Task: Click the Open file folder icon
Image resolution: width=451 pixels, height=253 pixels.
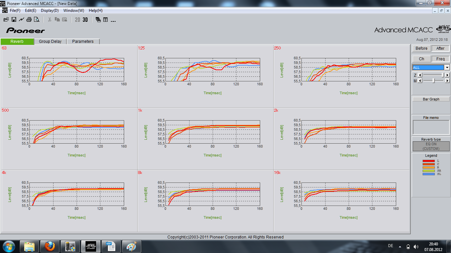Action: click(6, 20)
